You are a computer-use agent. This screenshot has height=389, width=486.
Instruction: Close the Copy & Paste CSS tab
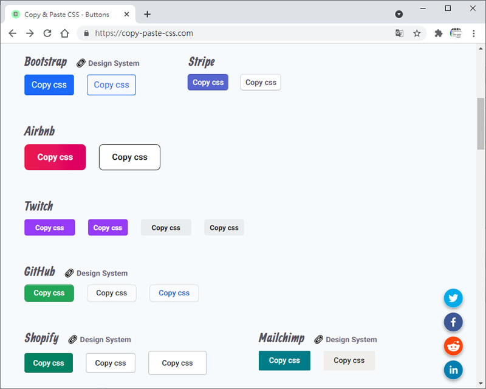point(126,14)
